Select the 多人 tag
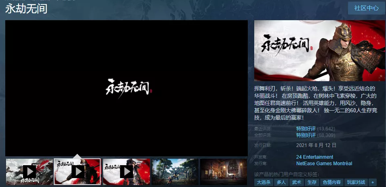Image resolution: width=386 pixels, height=187 pixels. coord(281,182)
